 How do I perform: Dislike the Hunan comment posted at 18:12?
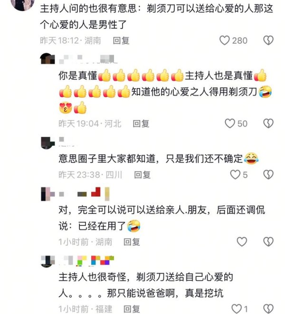(268, 40)
